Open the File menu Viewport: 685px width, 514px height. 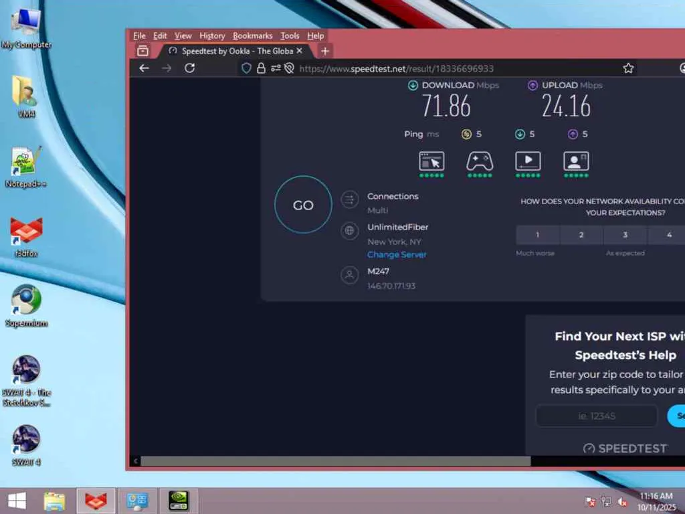point(139,36)
